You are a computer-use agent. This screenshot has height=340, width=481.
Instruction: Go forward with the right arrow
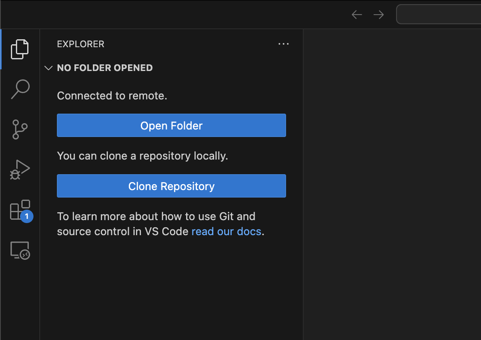[379, 14]
